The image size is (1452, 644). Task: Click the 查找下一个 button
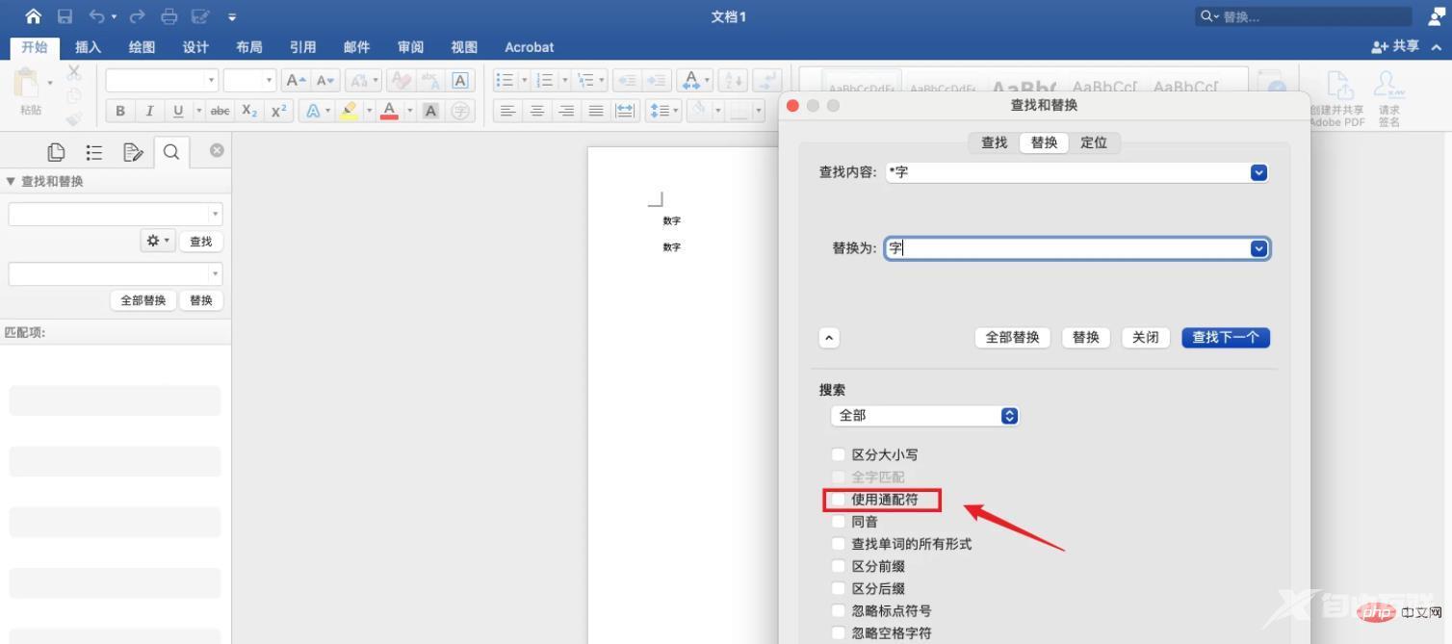[1225, 338]
